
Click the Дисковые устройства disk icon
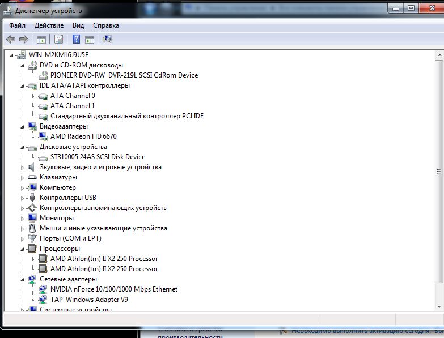[32, 148]
